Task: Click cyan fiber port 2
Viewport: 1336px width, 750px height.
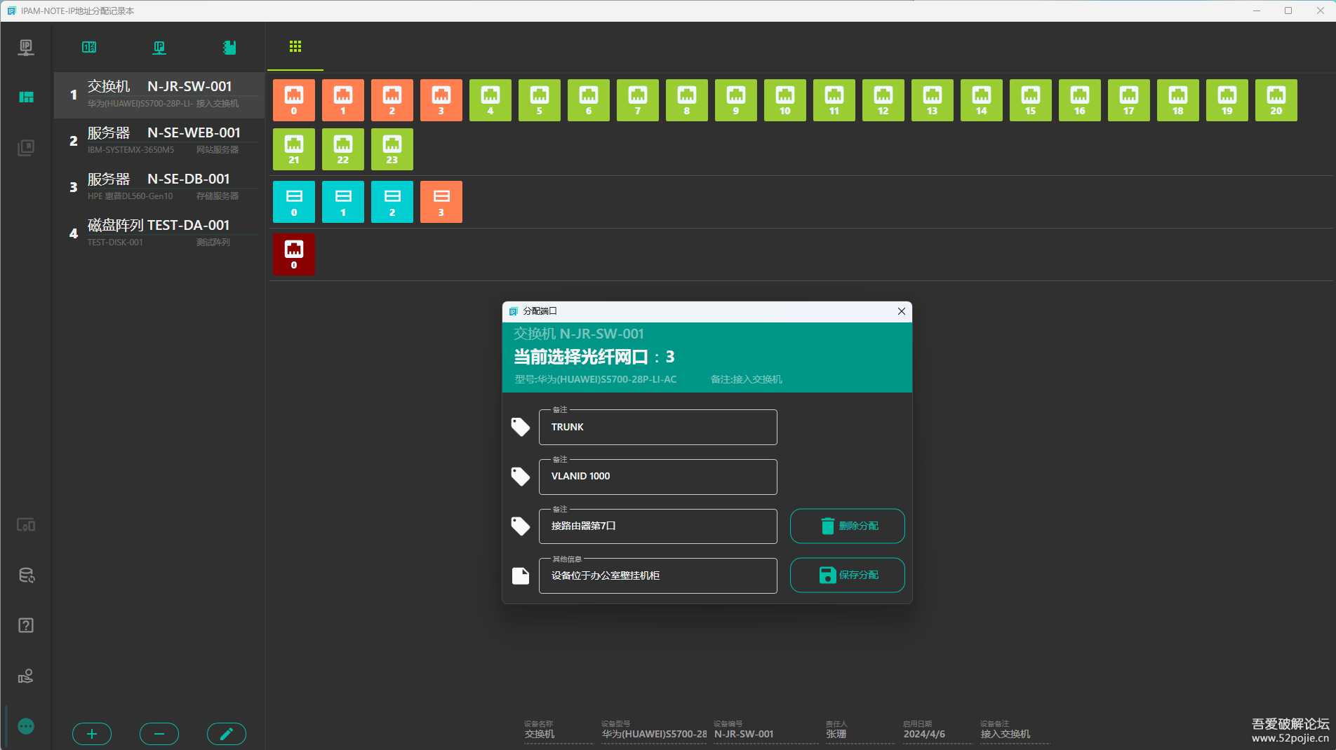Action: (x=392, y=202)
